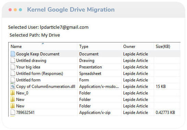Viewport: 187px width, 130px height.
Task: Select Untitled form (Responses) name
Action: [x=39, y=74]
